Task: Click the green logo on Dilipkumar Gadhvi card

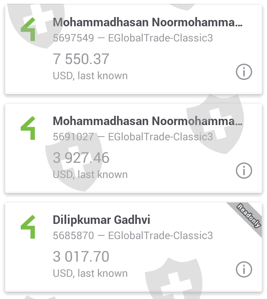Action: tap(28, 227)
